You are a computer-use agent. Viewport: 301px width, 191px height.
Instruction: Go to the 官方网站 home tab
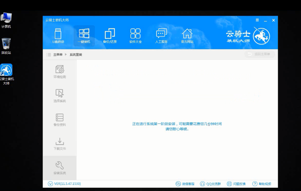pos(187,36)
